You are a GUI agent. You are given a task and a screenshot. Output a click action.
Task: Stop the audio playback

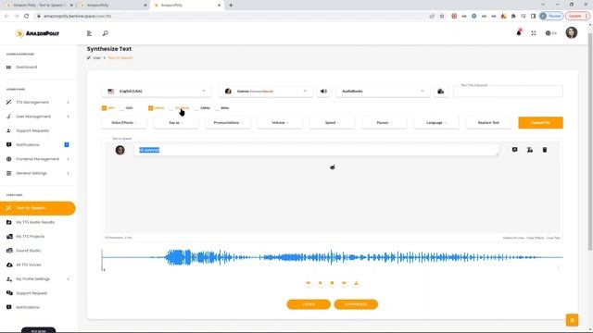[332, 283]
